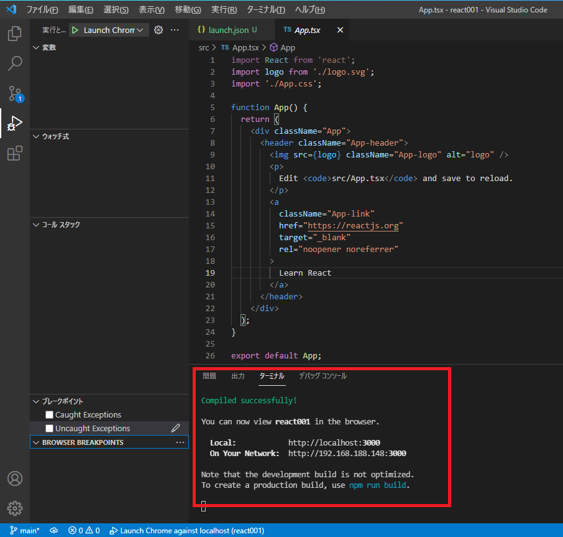Viewport: 563px width, 537px height.
Task: Switch to the デバッグ コンソール panel tab
Action: [323, 376]
